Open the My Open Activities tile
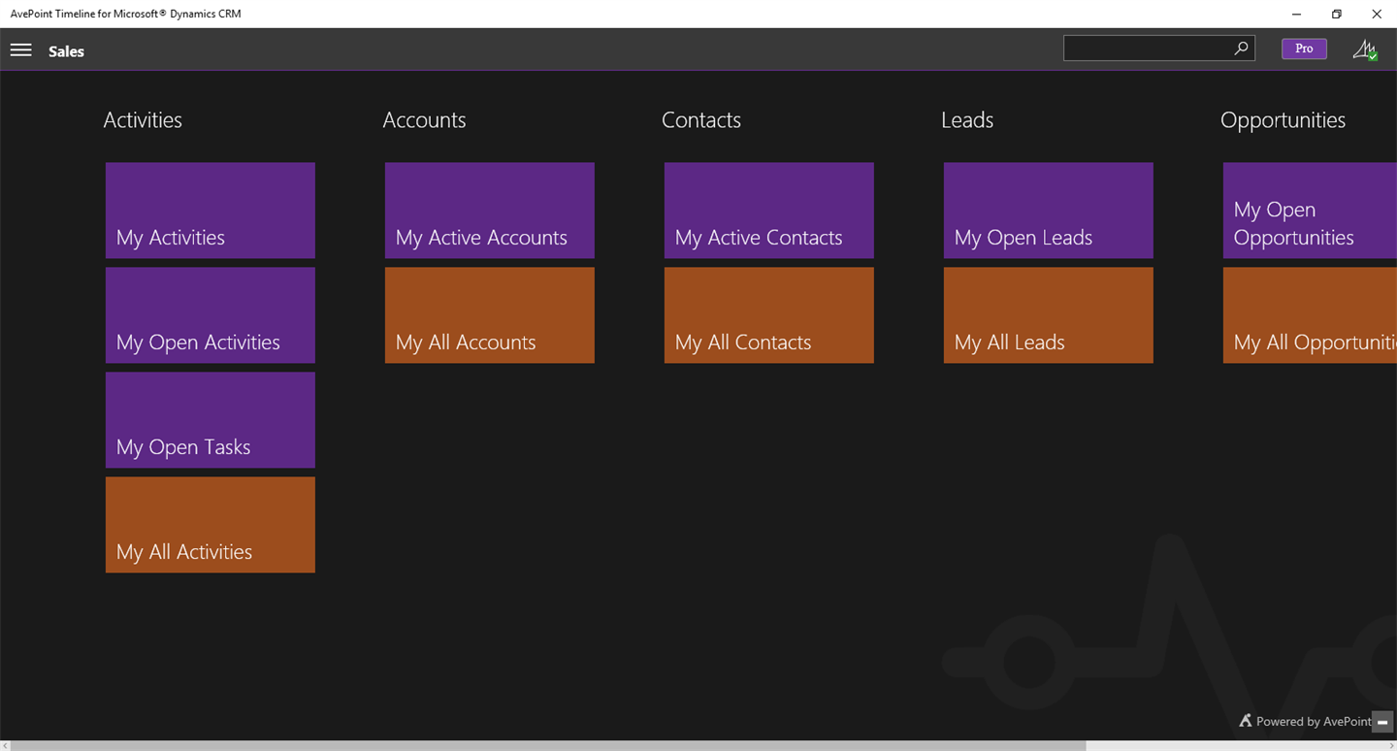The height and width of the screenshot is (751, 1397). click(210, 314)
